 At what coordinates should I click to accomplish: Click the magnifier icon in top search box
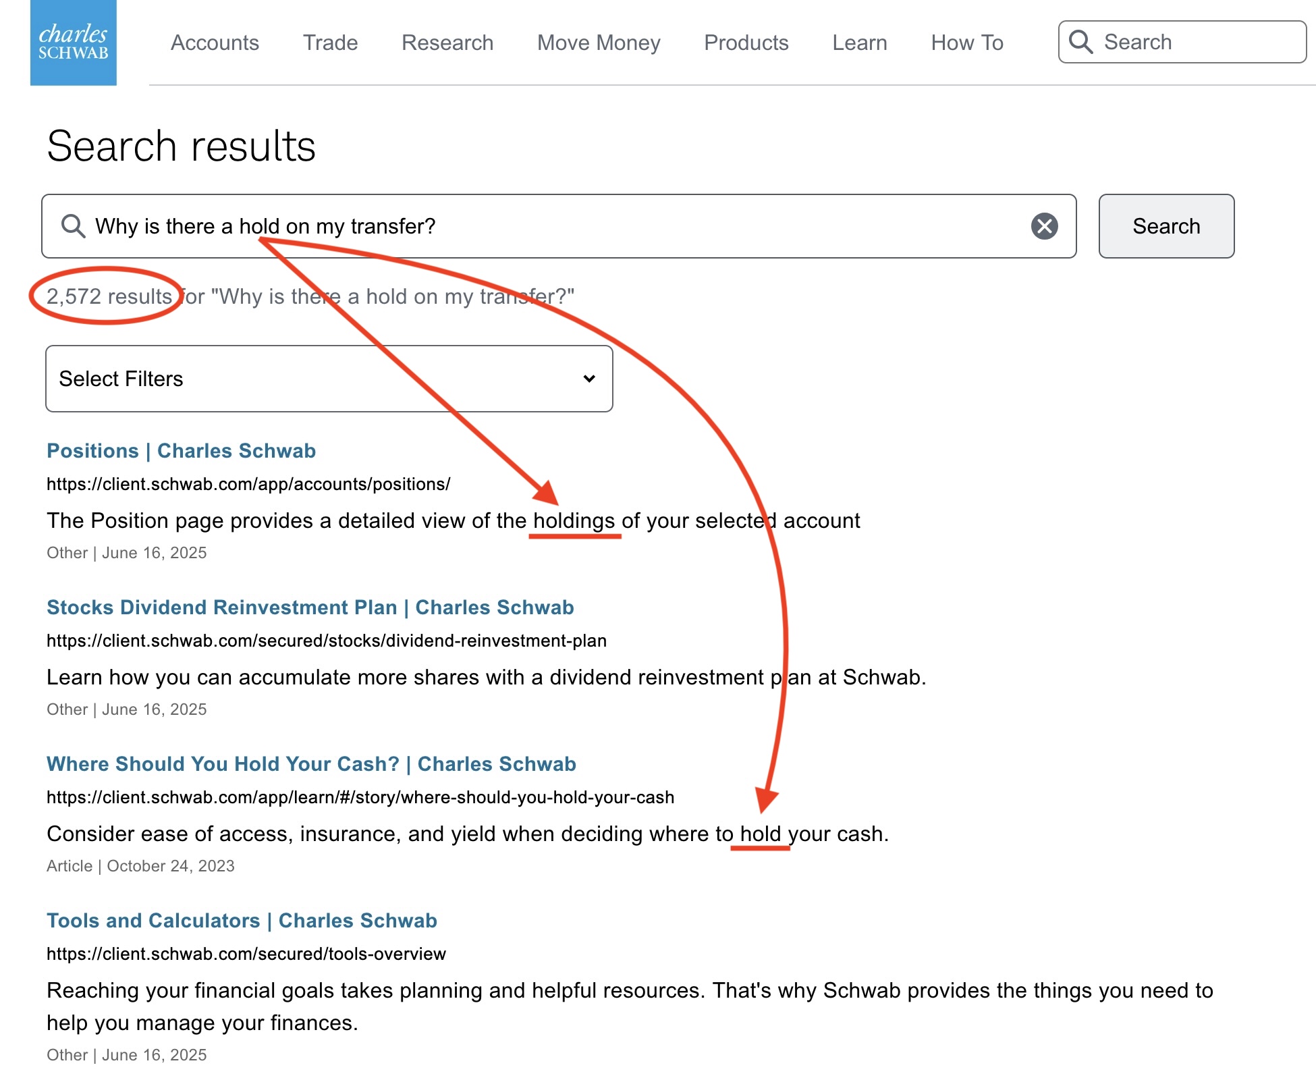1080,42
